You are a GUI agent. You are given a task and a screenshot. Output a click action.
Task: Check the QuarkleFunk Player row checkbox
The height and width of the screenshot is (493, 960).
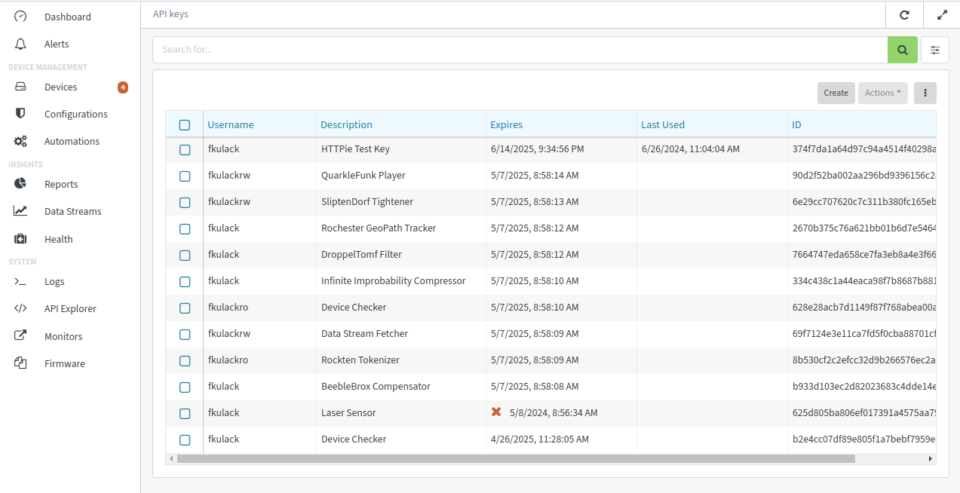coord(185,176)
